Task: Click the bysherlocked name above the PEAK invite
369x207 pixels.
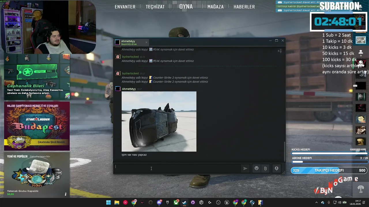Action: click(x=130, y=57)
